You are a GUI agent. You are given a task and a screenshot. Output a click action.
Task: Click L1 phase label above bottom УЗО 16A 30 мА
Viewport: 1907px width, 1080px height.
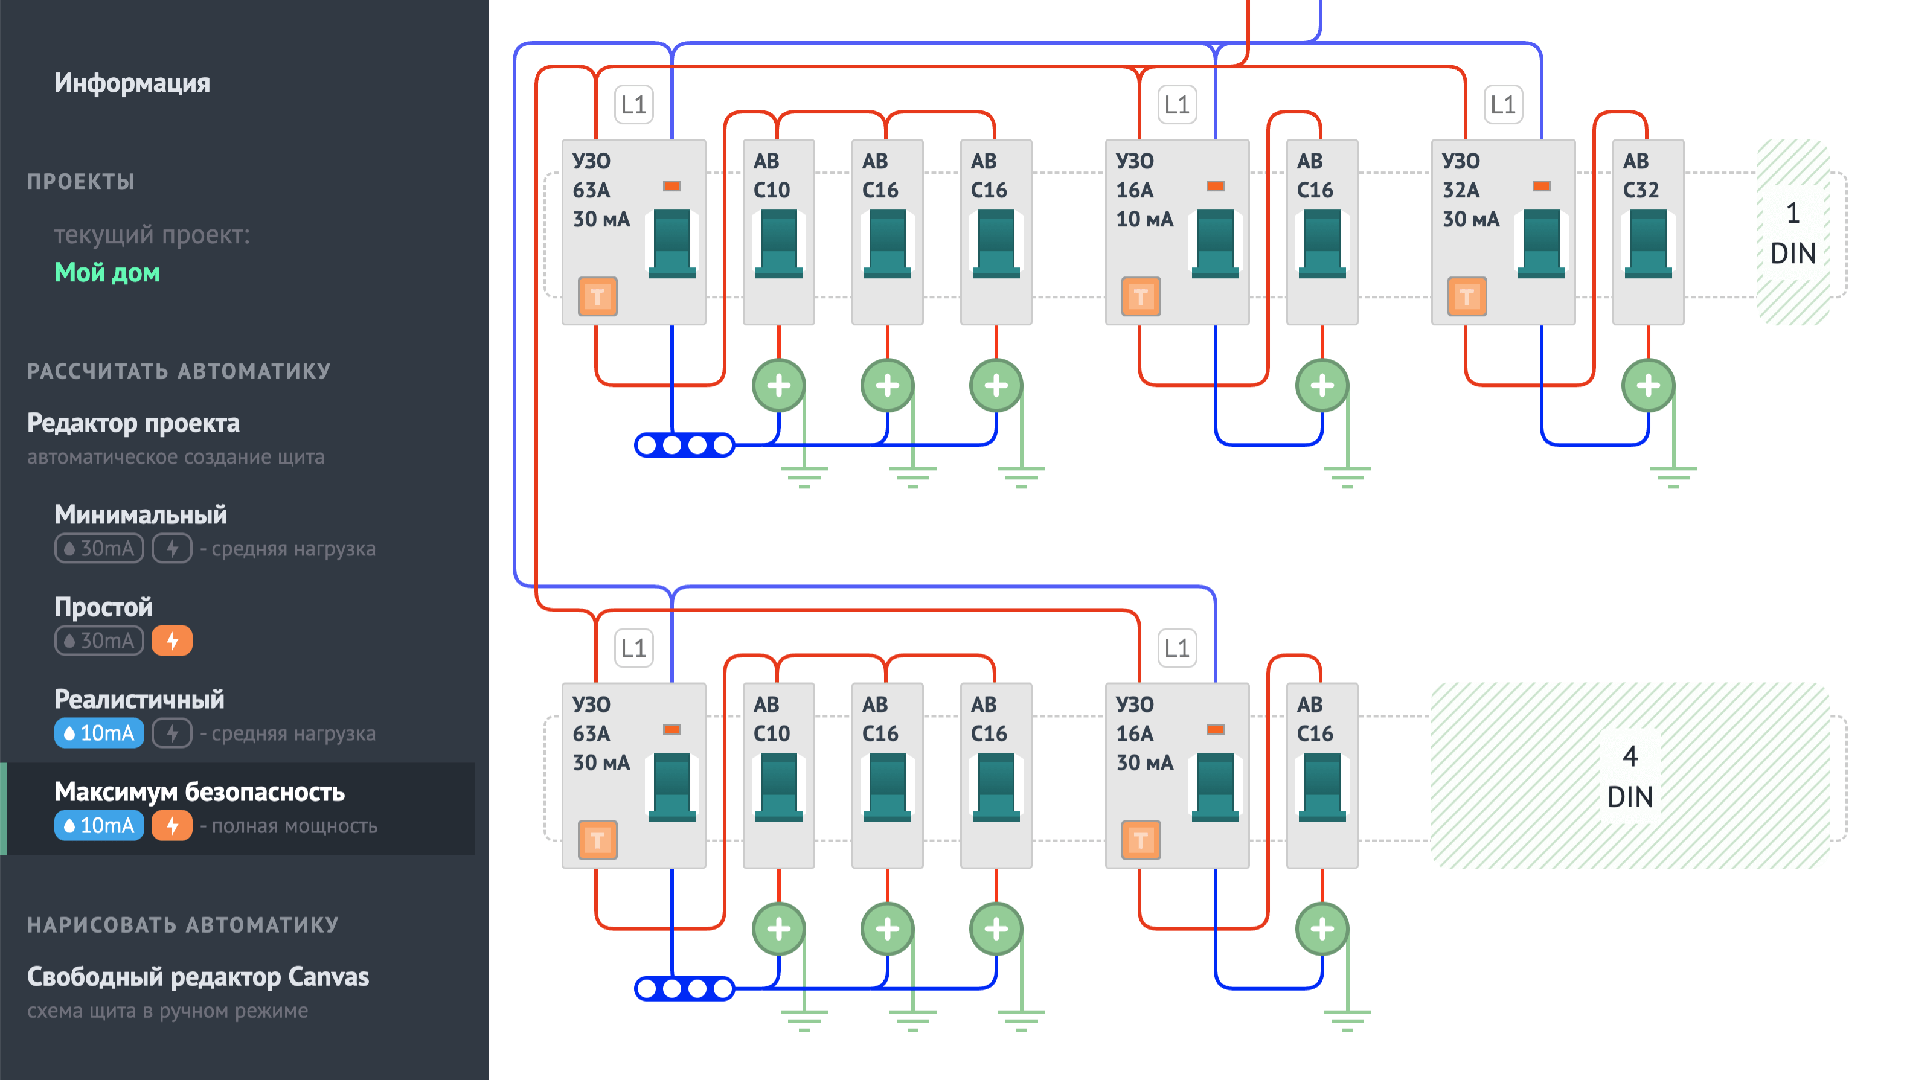tap(1177, 648)
